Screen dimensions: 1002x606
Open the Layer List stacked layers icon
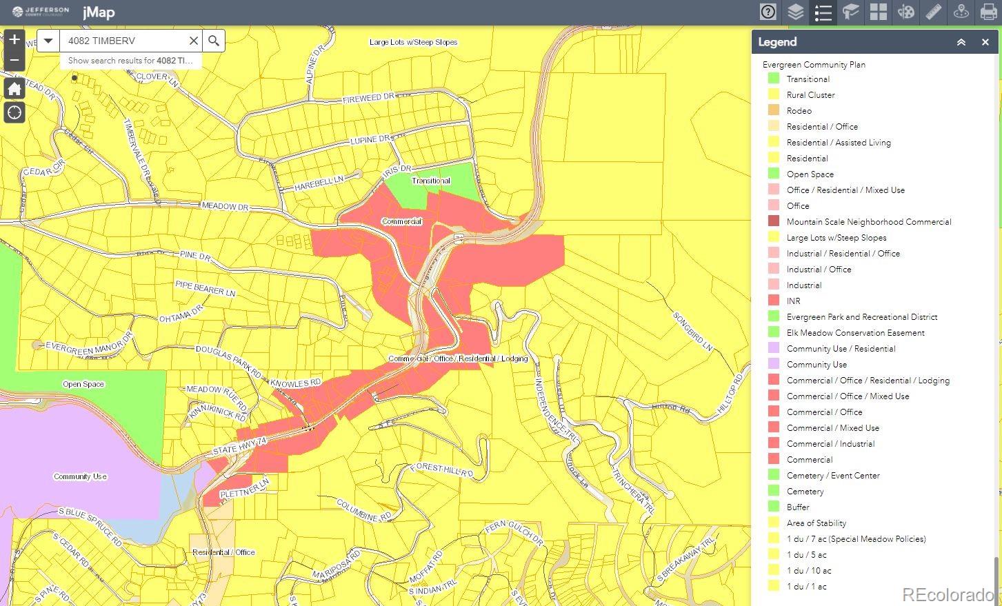[x=796, y=12]
